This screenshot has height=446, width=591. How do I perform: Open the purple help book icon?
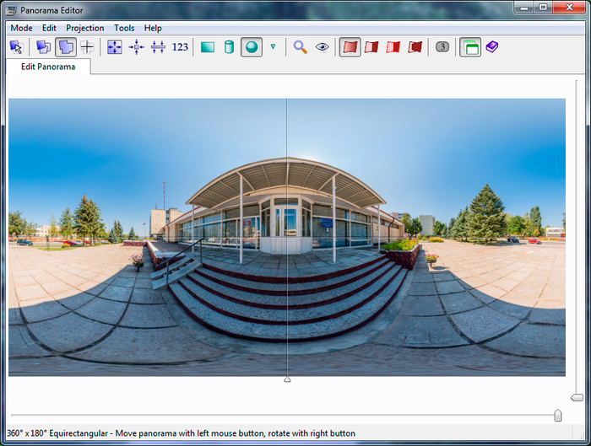coord(492,46)
